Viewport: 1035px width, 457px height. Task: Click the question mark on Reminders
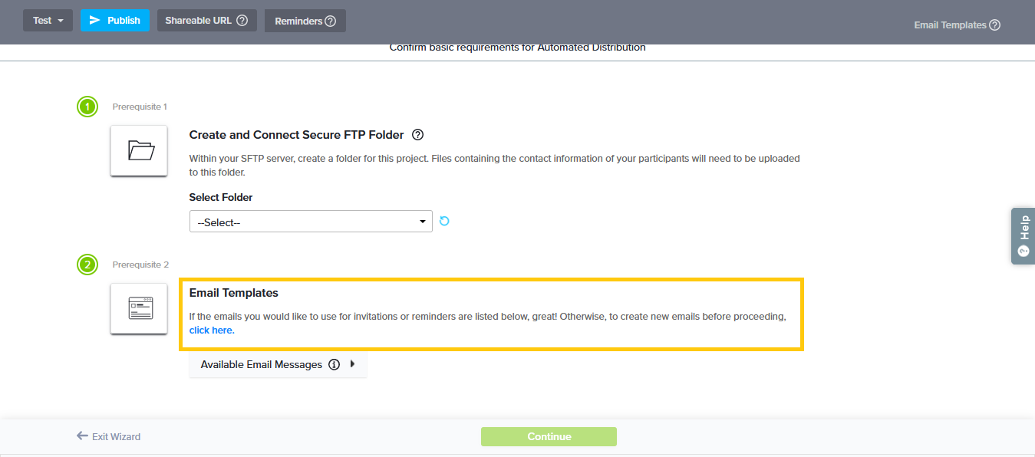click(331, 21)
